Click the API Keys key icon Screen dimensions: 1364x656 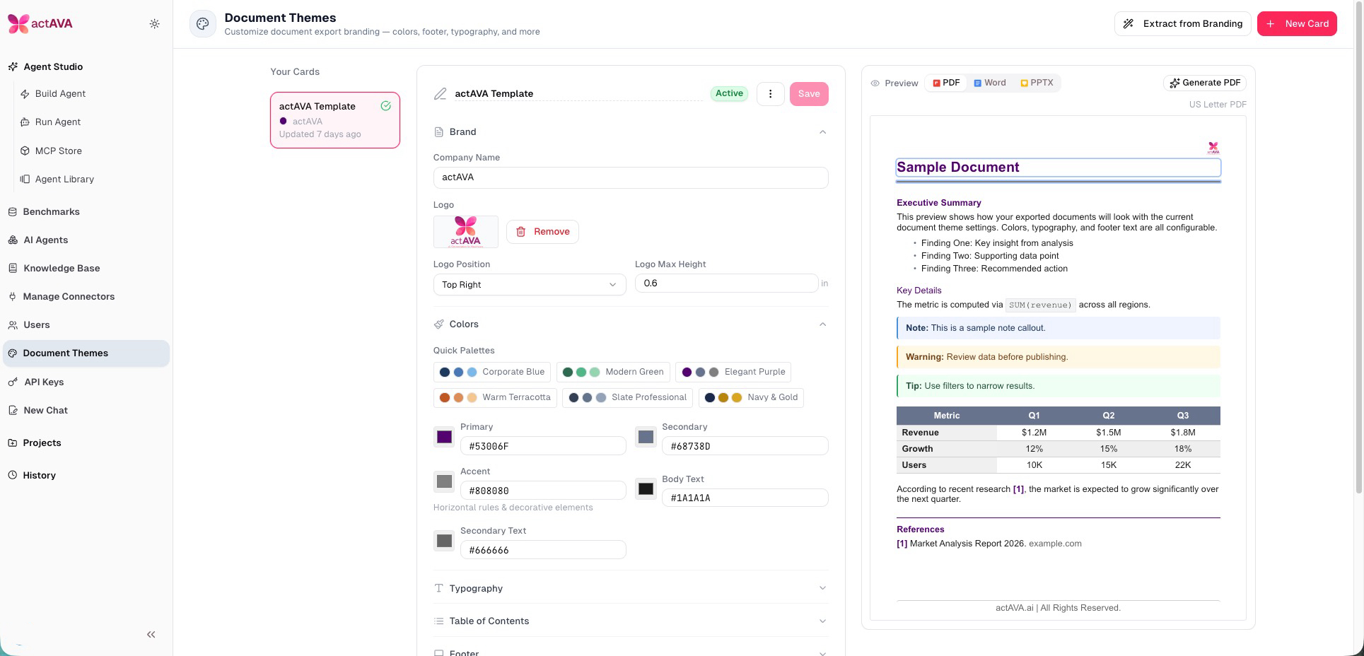coord(13,382)
